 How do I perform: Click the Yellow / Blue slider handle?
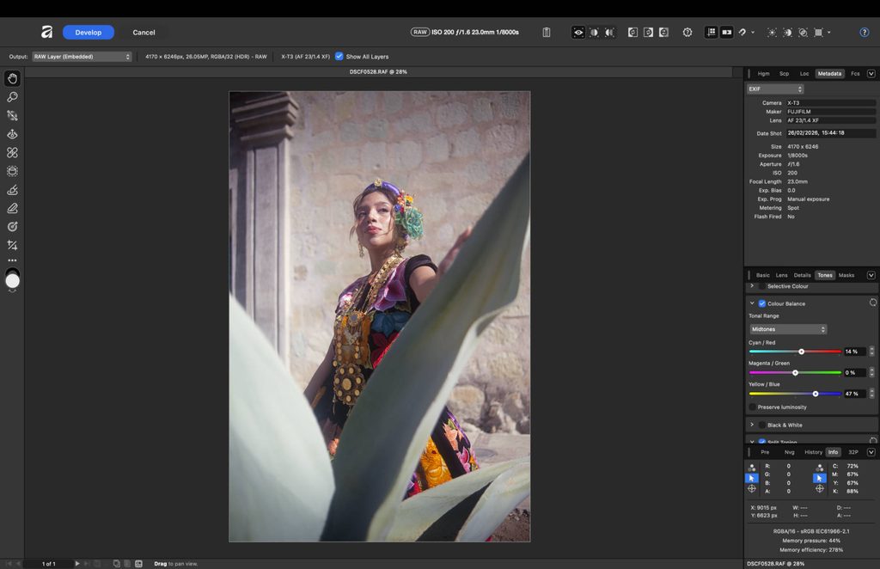coord(816,394)
